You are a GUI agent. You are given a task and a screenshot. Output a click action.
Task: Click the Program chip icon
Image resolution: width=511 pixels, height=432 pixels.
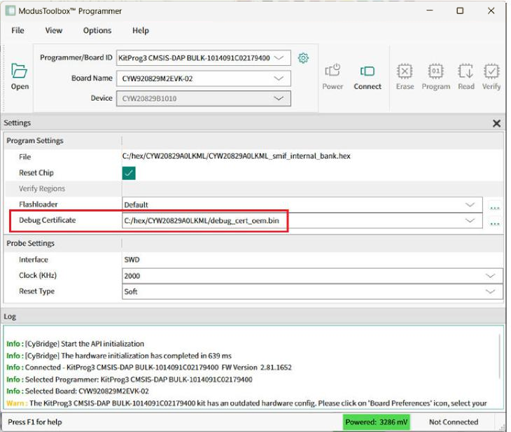[x=435, y=71]
